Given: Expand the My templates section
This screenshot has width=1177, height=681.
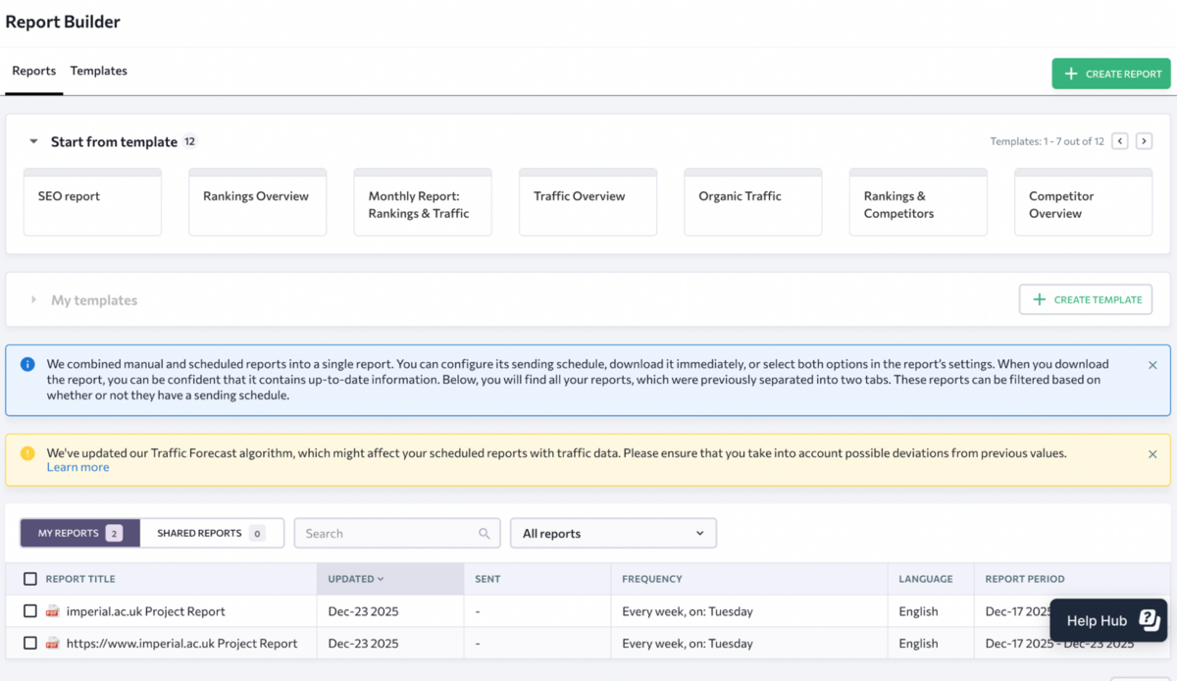Looking at the screenshot, I should [33, 300].
